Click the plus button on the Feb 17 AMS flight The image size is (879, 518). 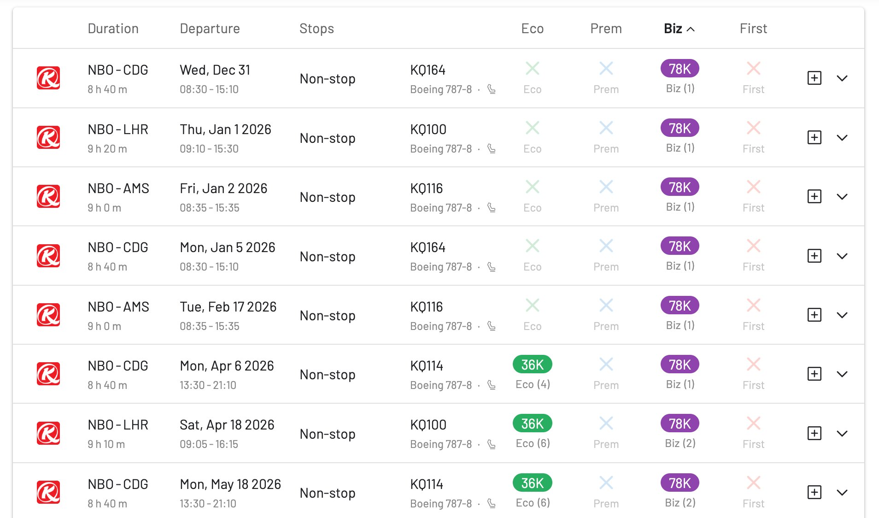(x=814, y=315)
